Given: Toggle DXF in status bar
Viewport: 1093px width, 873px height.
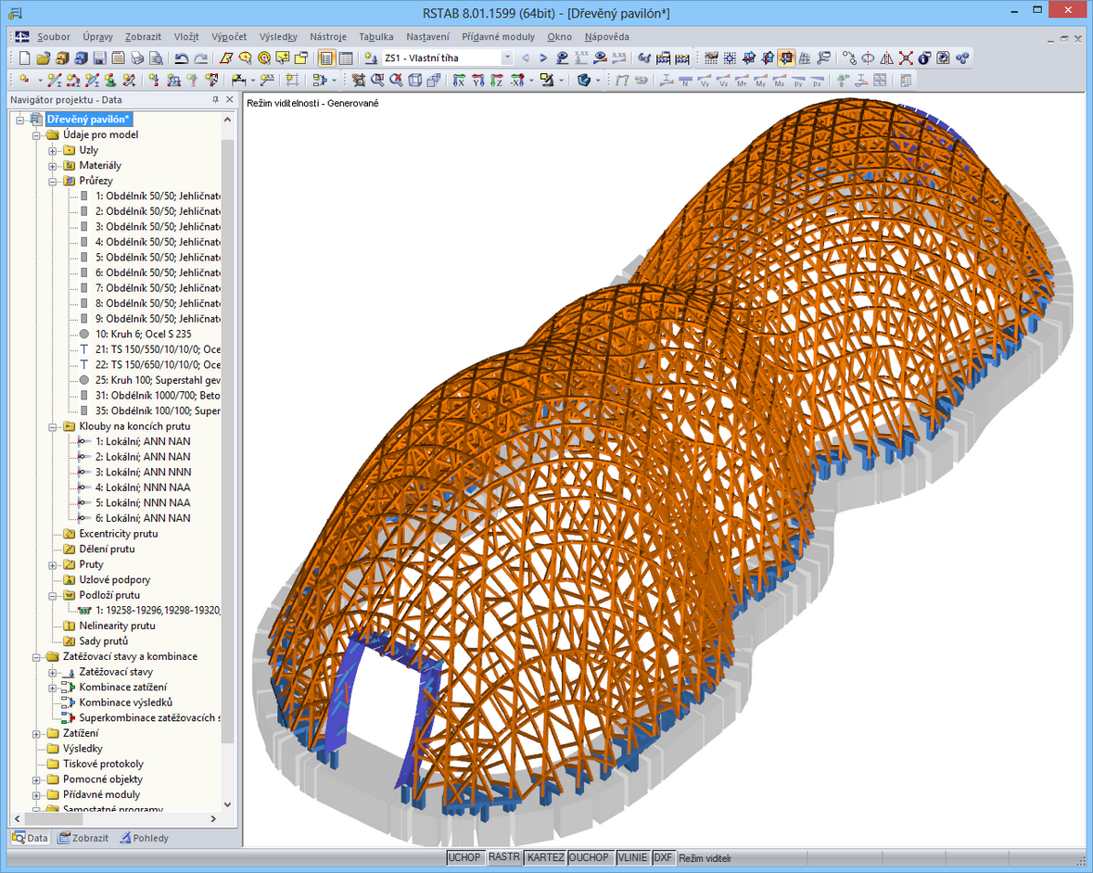Looking at the screenshot, I should pos(664,857).
